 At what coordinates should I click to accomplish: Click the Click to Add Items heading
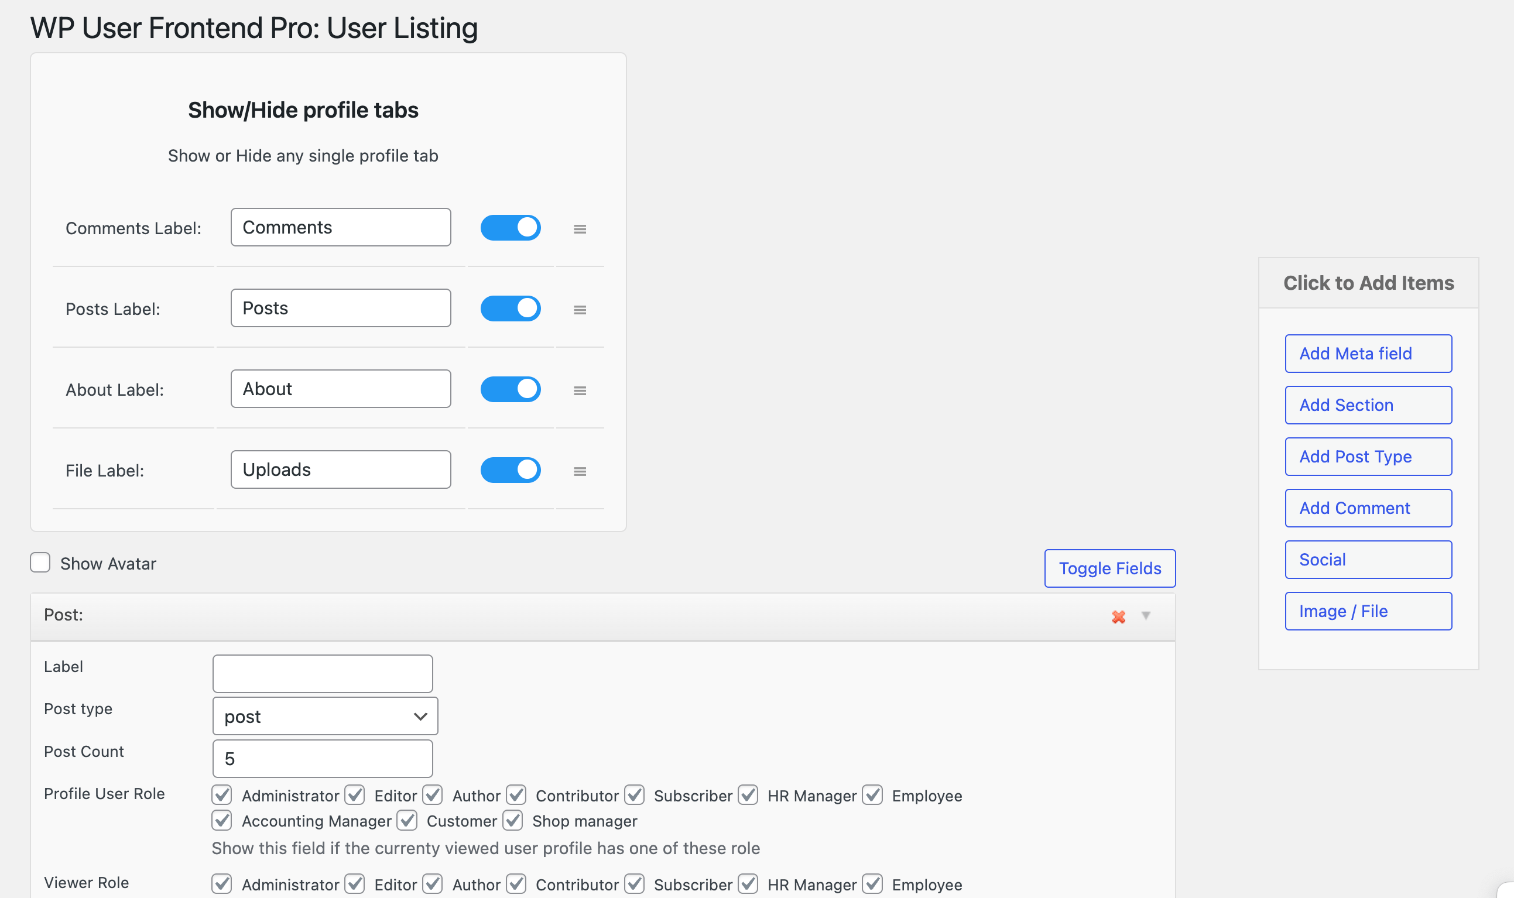(x=1368, y=283)
